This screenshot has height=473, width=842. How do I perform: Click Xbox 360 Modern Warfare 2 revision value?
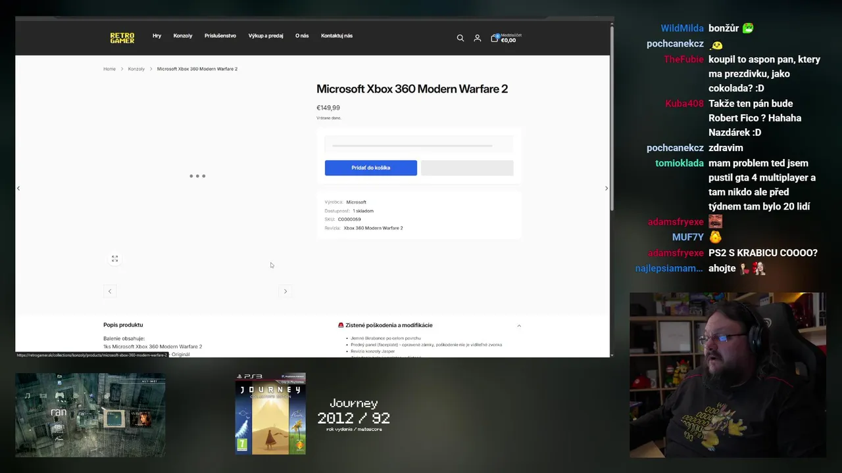(373, 228)
